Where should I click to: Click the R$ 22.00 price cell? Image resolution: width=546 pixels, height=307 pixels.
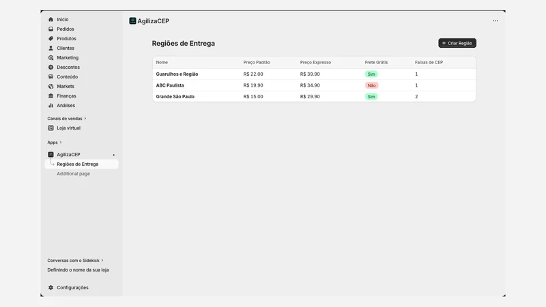point(253,74)
